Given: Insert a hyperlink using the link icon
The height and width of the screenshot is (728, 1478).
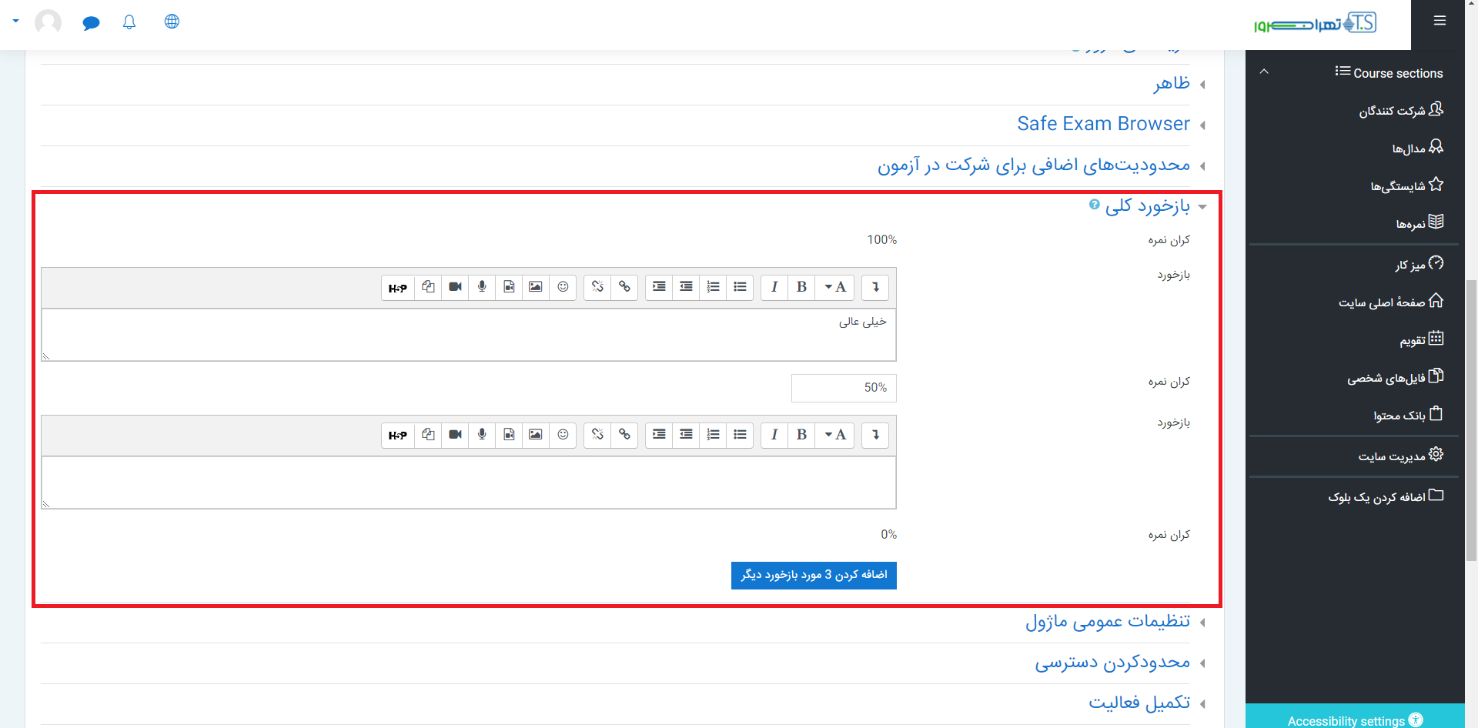Looking at the screenshot, I should point(624,287).
